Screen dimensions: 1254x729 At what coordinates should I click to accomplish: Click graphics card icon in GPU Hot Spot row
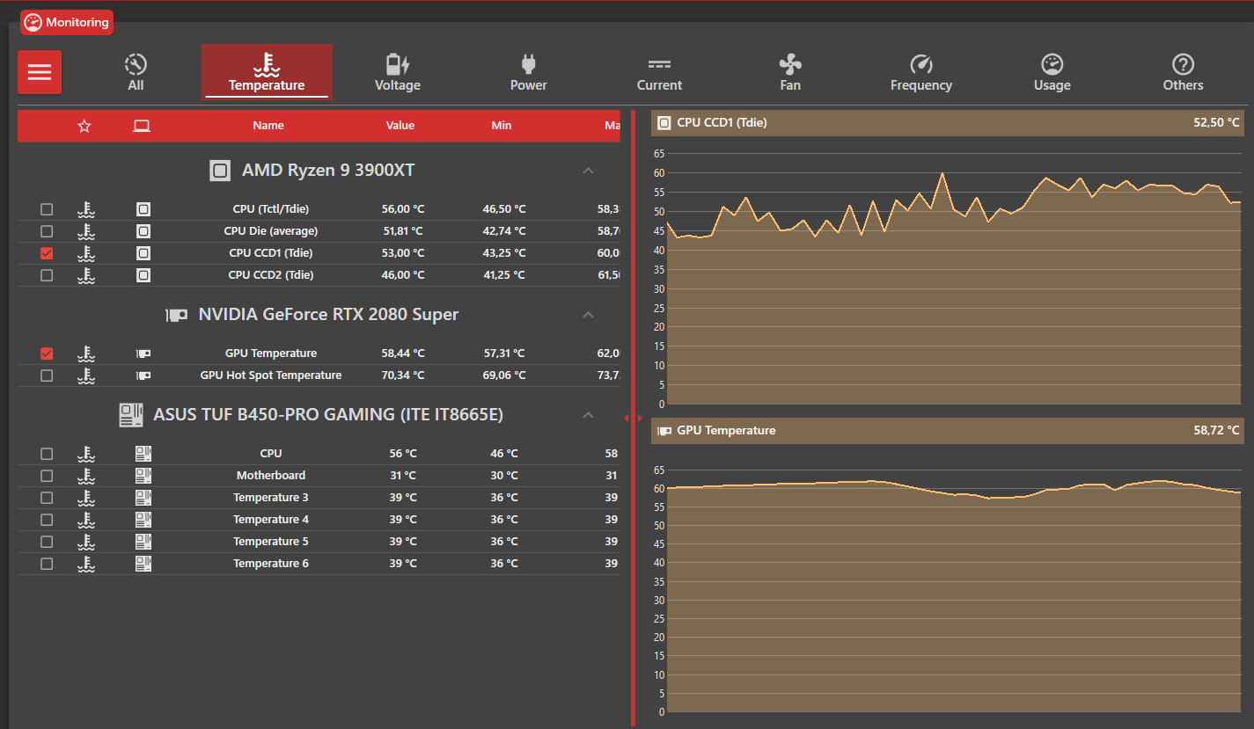pos(143,375)
